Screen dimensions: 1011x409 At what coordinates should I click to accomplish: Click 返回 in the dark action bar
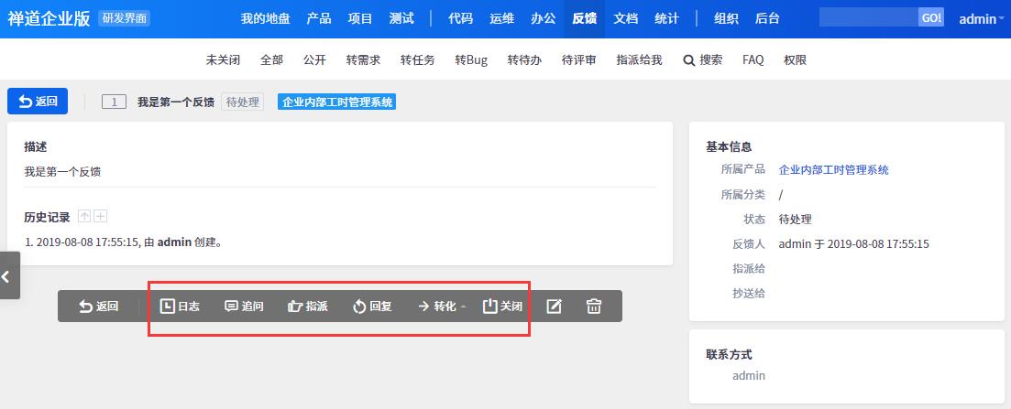coord(99,307)
